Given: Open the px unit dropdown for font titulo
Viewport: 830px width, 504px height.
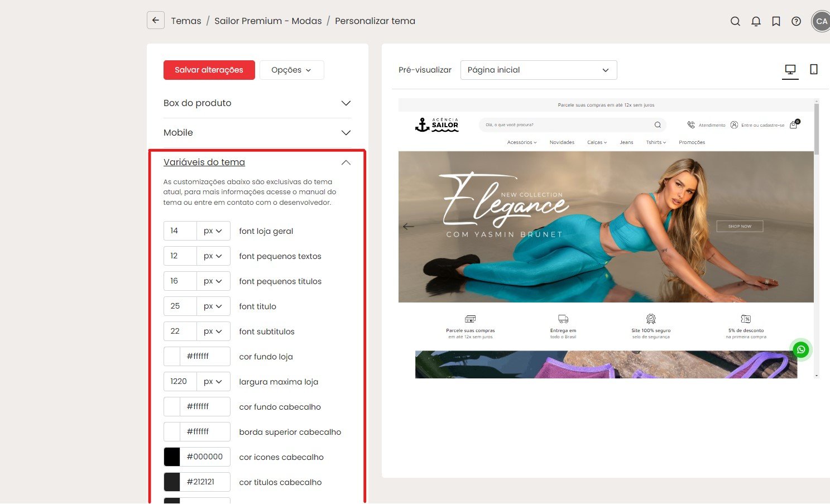Looking at the screenshot, I should pos(213,306).
